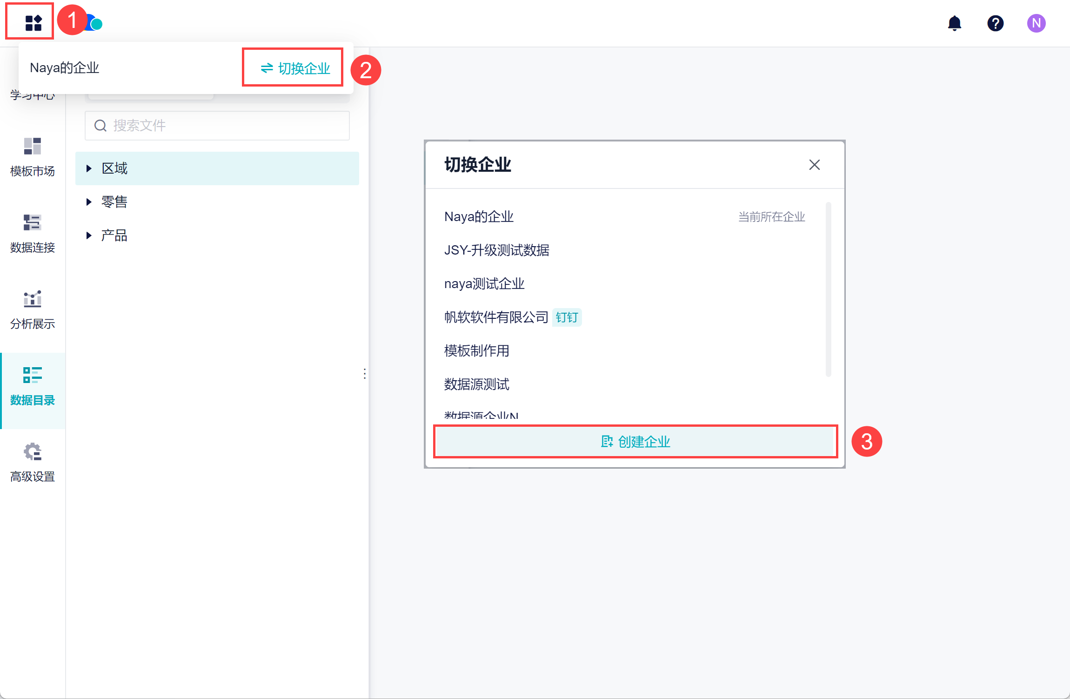Expand the 产品 folder triangle
1070x699 pixels.
point(89,235)
